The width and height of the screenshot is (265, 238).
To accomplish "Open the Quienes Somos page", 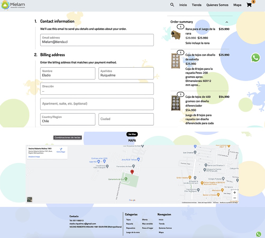I will (217, 5).
